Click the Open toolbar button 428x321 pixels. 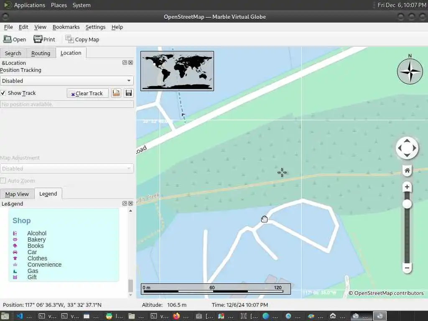pyautogui.click(x=15, y=39)
